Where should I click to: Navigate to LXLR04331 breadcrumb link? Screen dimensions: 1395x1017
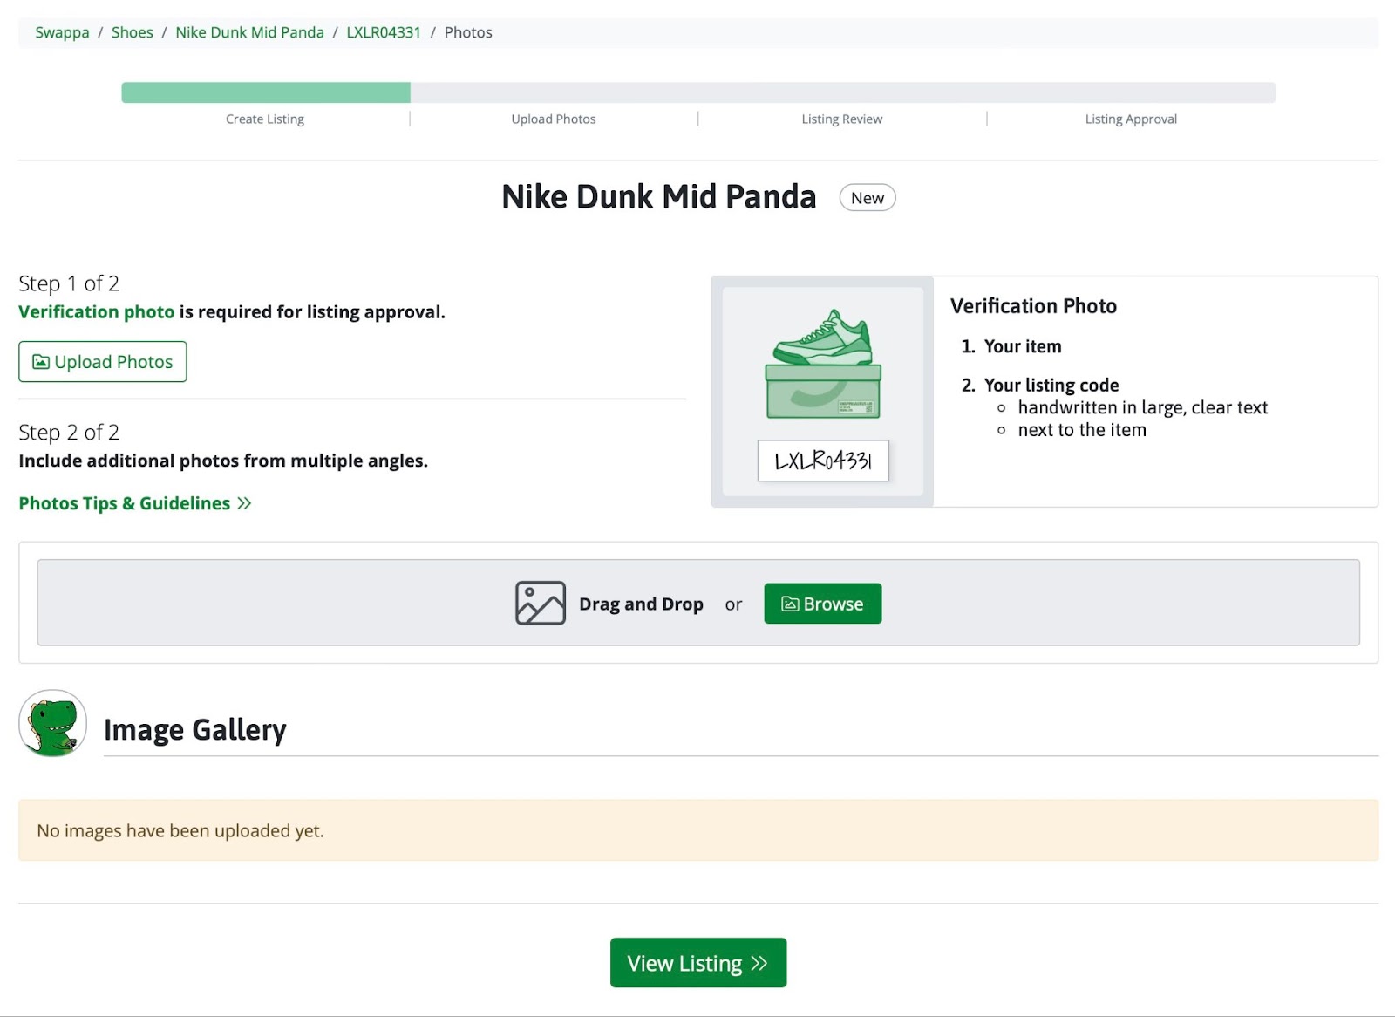(384, 32)
